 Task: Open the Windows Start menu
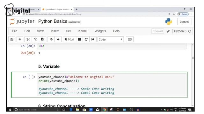click(x=10, y=110)
